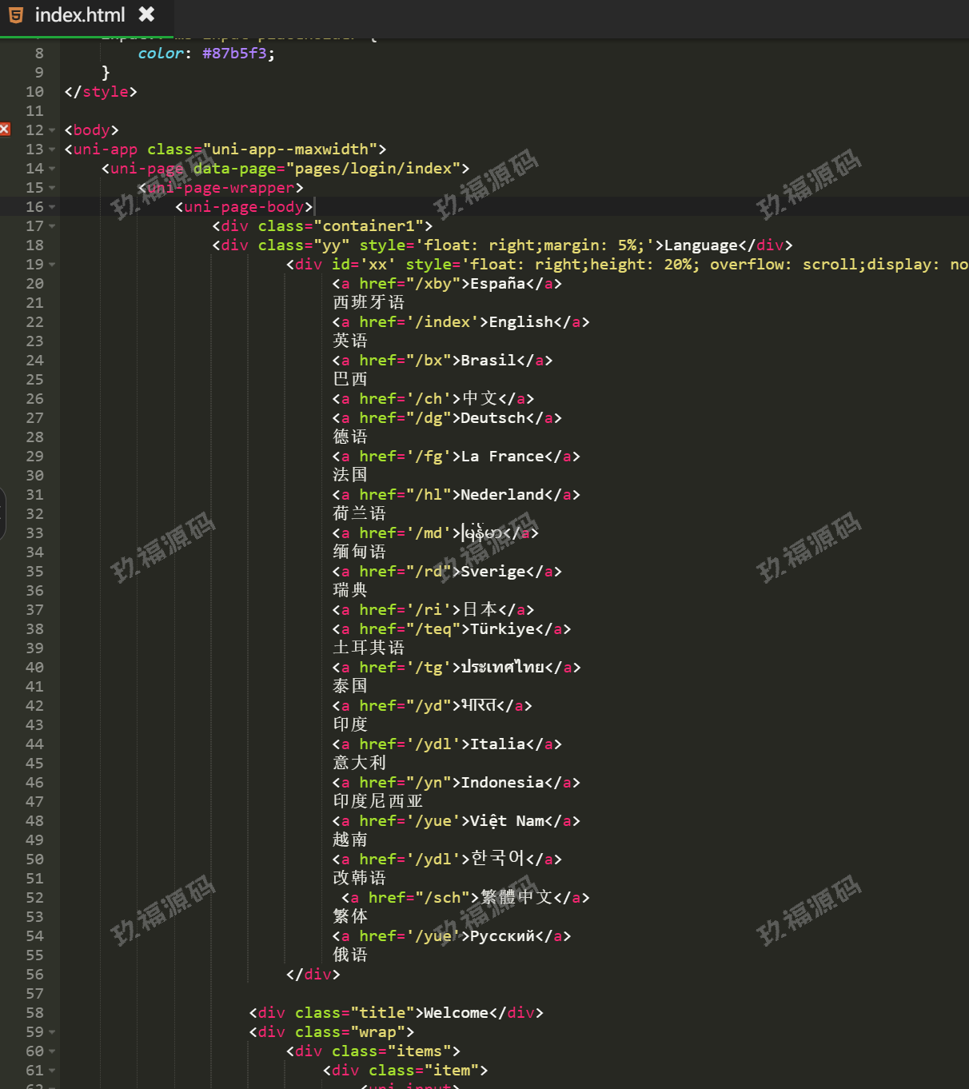Collapse the items div at line 60
Image resolution: width=969 pixels, height=1089 pixels.
point(53,1051)
